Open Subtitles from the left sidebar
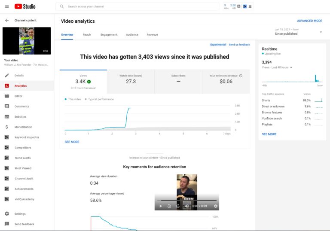Viewport: 330px width, 231px height. pyautogui.click(x=20, y=117)
